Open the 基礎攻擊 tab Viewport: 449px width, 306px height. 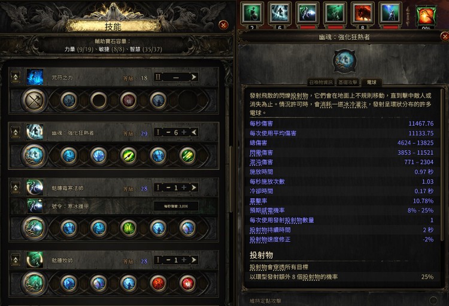(x=348, y=82)
